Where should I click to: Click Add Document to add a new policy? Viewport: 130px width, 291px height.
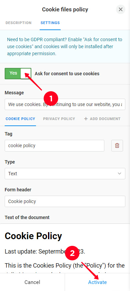102,119
